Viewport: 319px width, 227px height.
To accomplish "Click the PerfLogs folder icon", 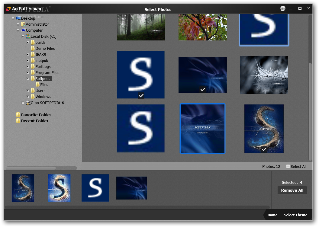I will click(33, 66).
